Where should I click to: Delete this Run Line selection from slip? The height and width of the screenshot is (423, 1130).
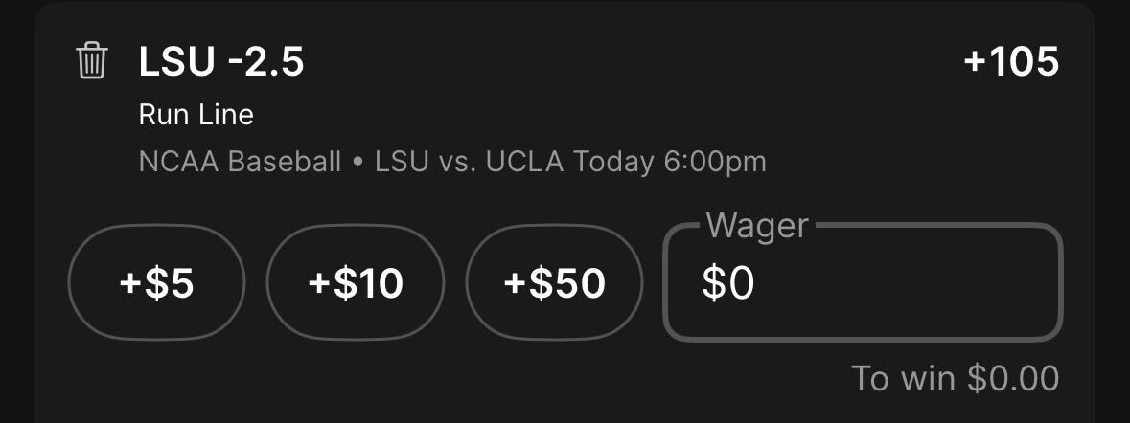91,60
